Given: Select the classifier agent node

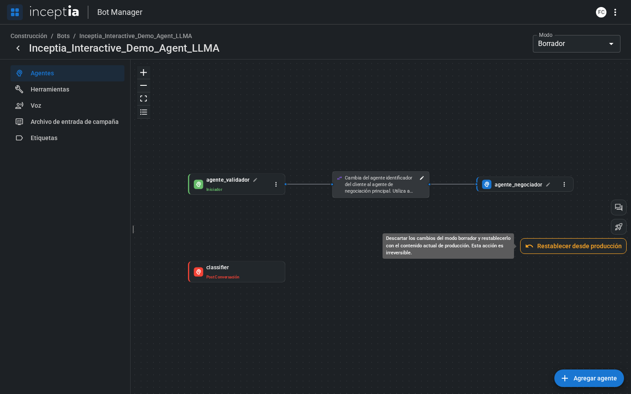Looking at the screenshot, I should point(237,272).
